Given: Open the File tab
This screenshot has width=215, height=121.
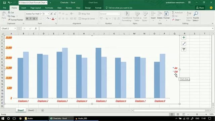Looking at the screenshot, I should pyautogui.click(x=4, y=8).
